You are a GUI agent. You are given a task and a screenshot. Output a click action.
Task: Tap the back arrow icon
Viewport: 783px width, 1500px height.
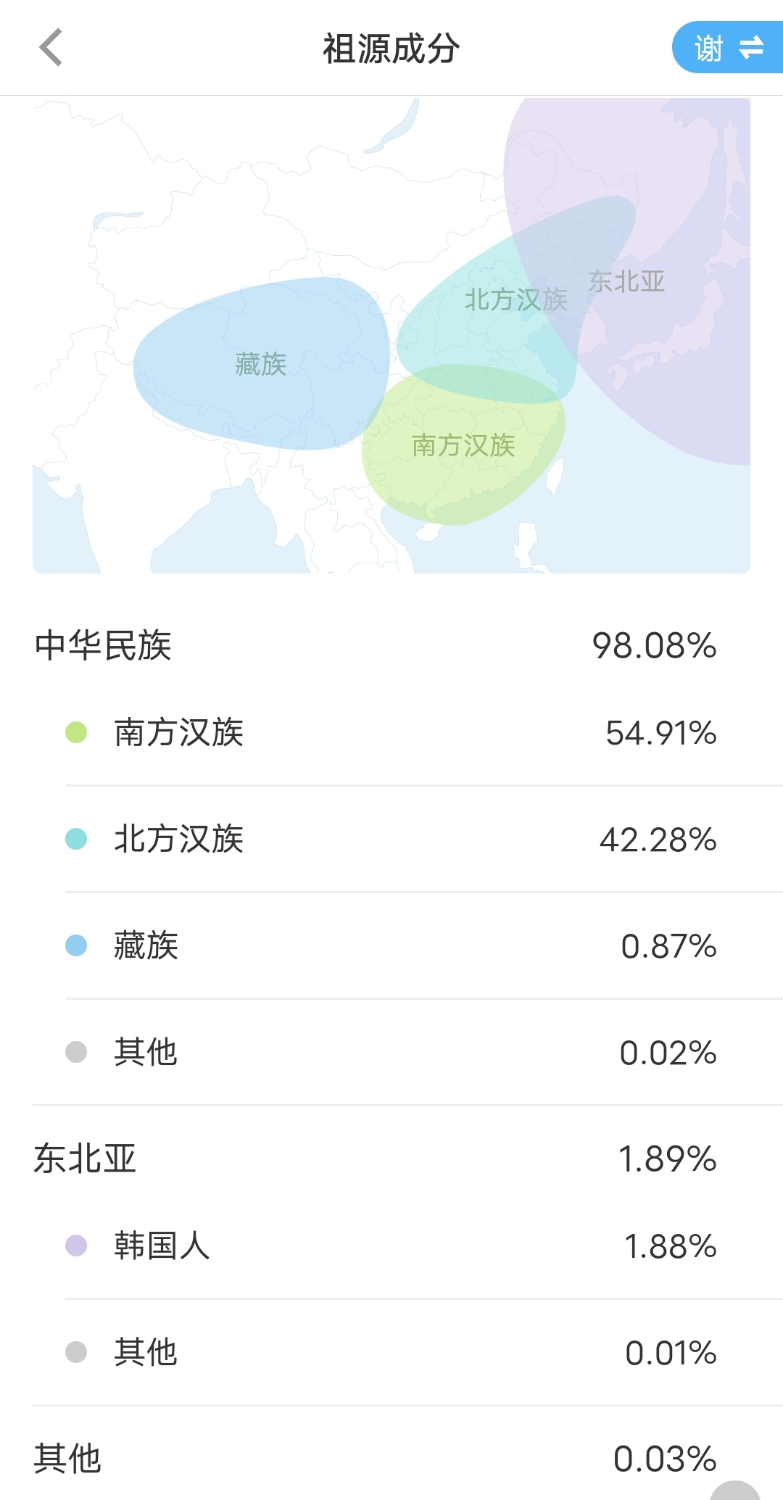click(x=51, y=48)
